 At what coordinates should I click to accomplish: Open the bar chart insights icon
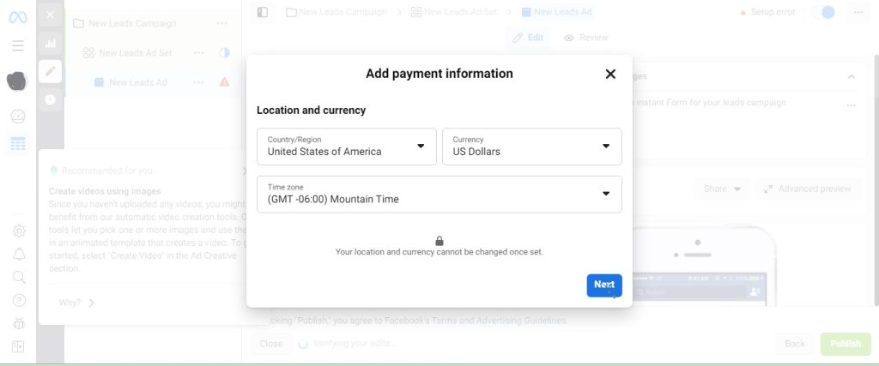coord(50,43)
